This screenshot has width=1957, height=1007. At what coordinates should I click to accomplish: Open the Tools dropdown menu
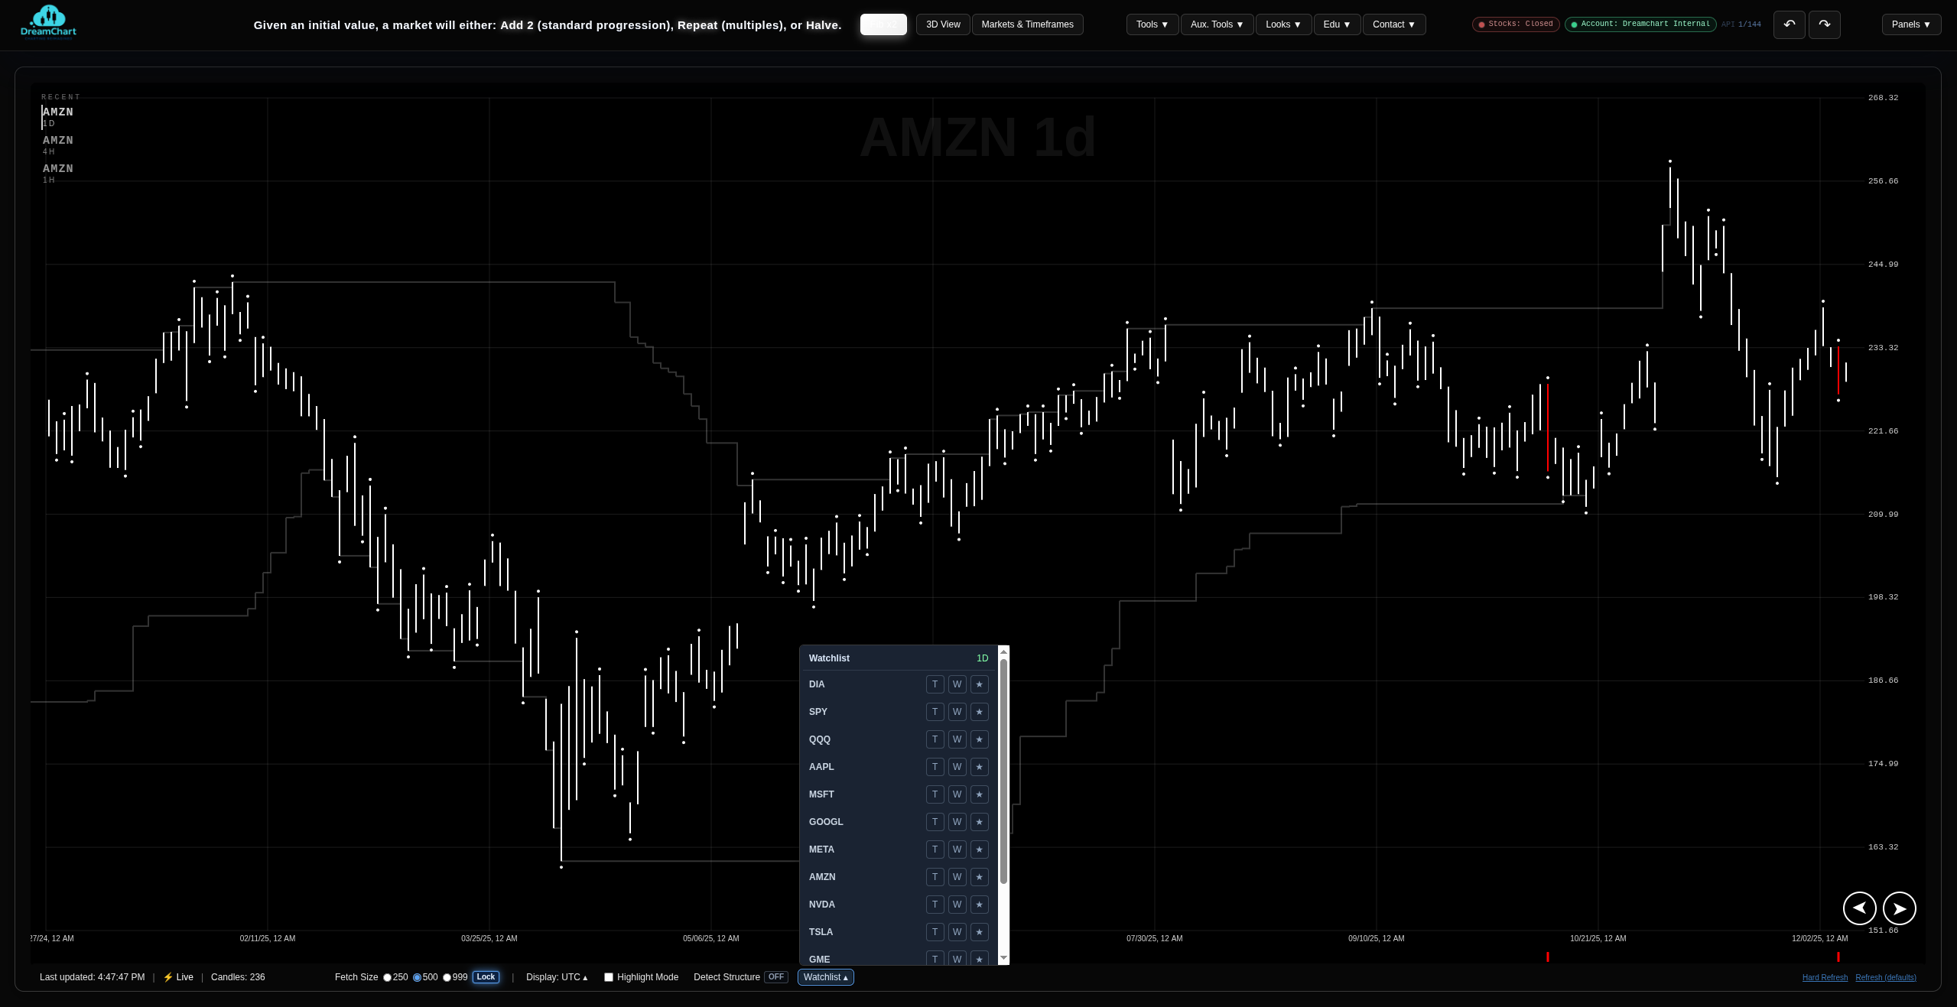[1152, 24]
